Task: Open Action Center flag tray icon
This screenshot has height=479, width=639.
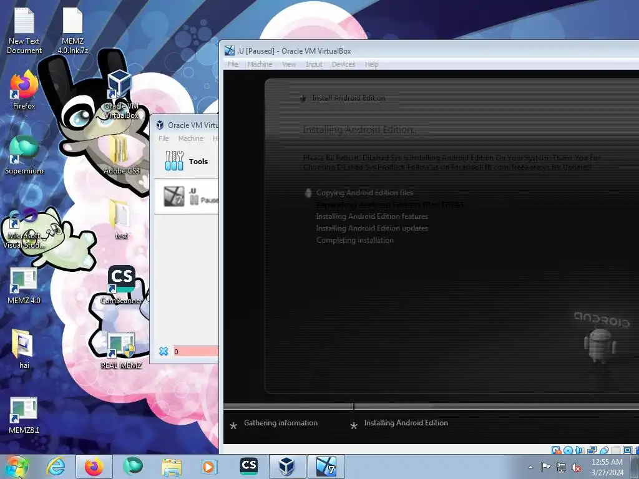Action: (545, 467)
